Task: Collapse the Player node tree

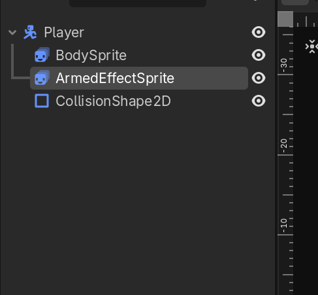Action: (x=12, y=33)
